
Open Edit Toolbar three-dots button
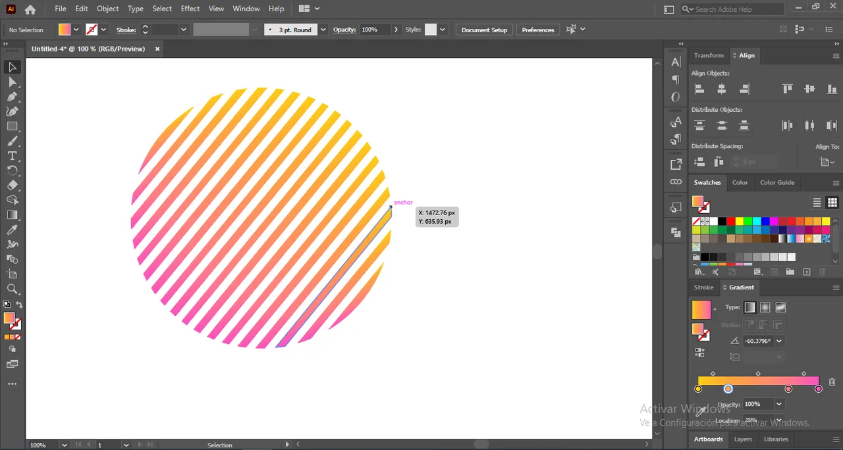click(x=12, y=384)
